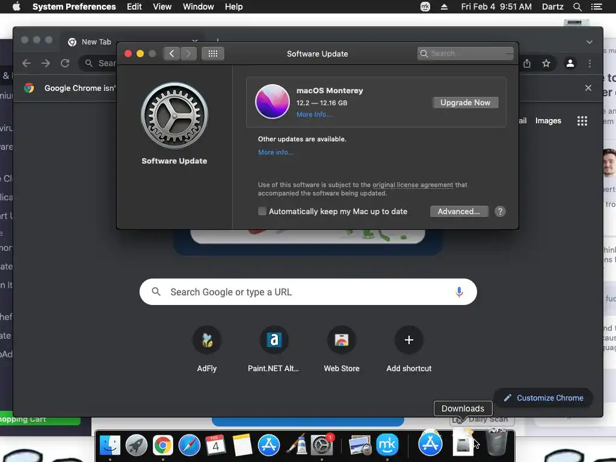
Task: Reload the page in Chrome
Action: click(x=65, y=63)
